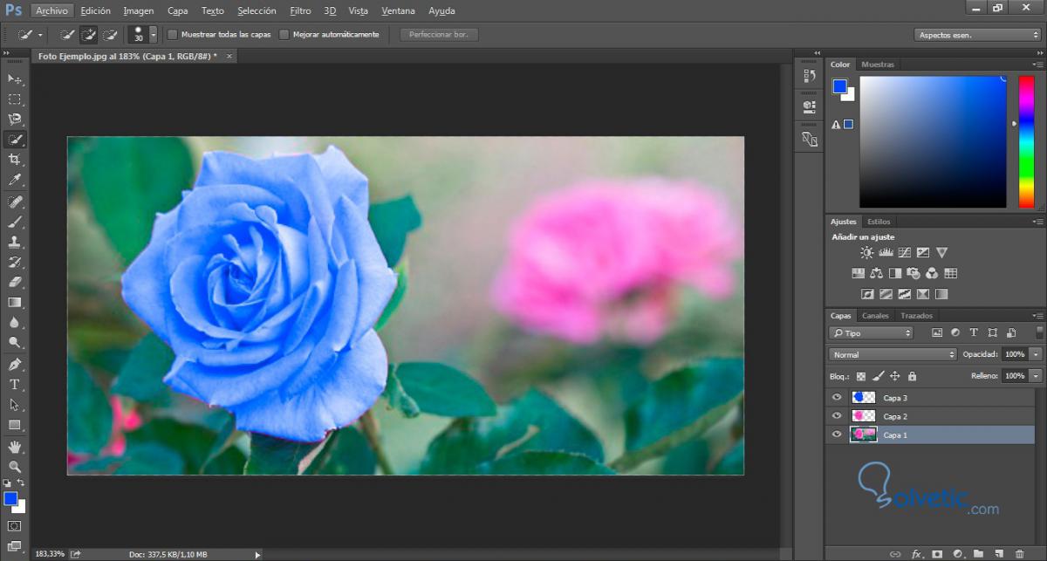Switch to the Muestras tab
The height and width of the screenshot is (561, 1047).
(877, 65)
